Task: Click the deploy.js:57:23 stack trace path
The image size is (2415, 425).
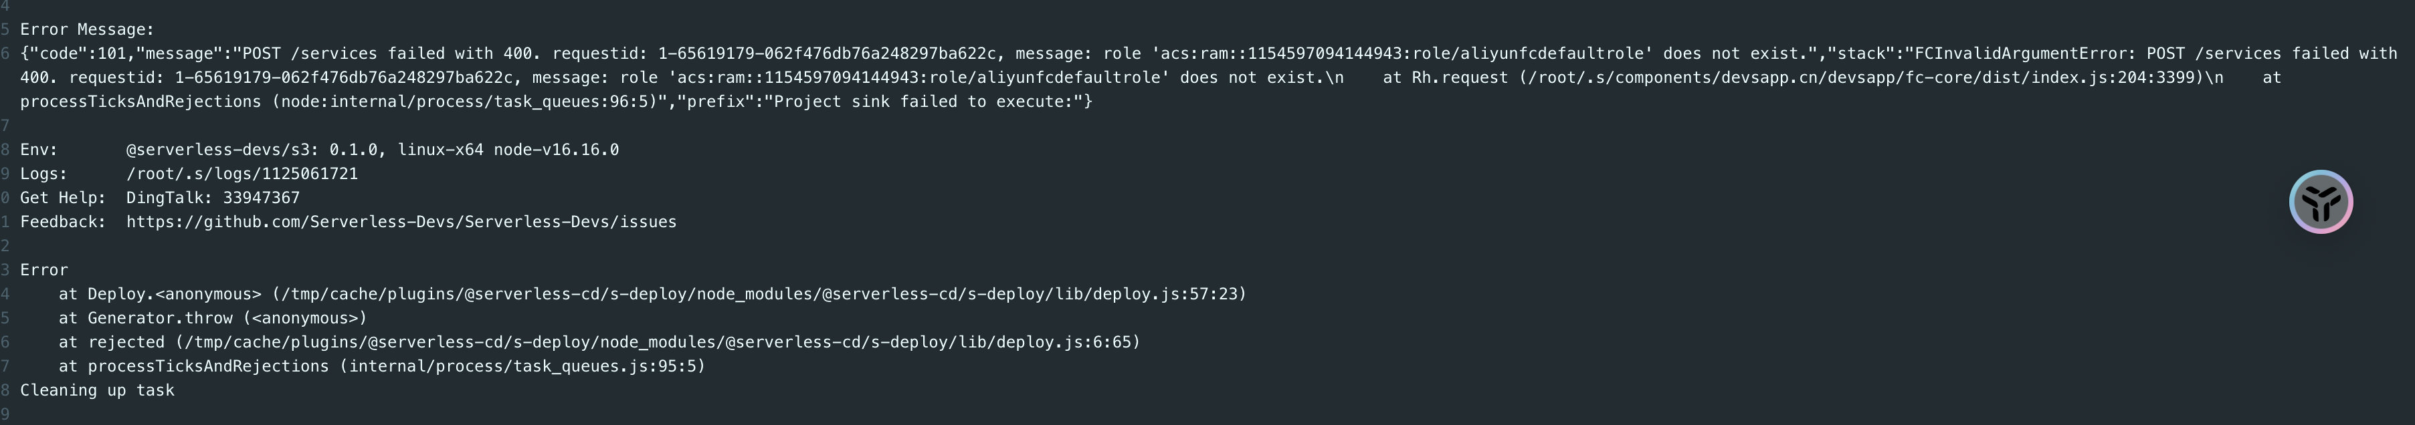Action: tap(759, 294)
